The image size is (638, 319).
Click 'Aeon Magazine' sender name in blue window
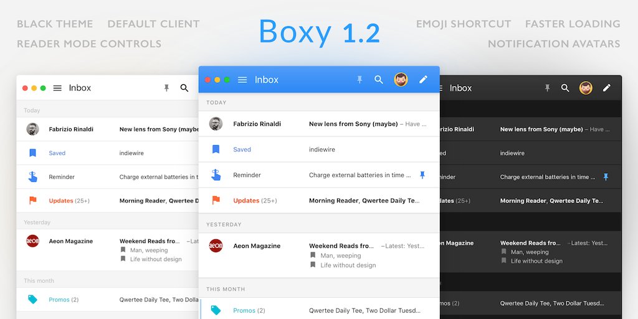[x=257, y=245]
